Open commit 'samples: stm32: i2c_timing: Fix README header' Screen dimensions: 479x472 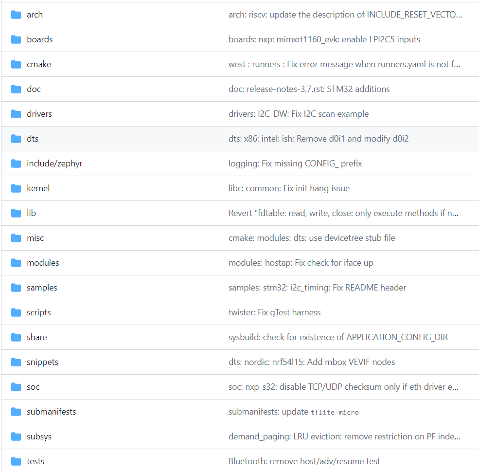(x=318, y=288)
